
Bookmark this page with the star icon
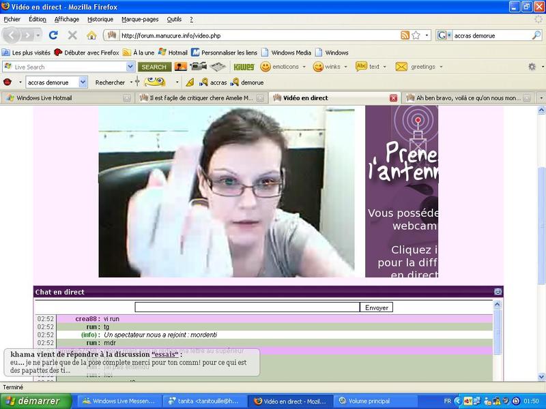[416, 35]
